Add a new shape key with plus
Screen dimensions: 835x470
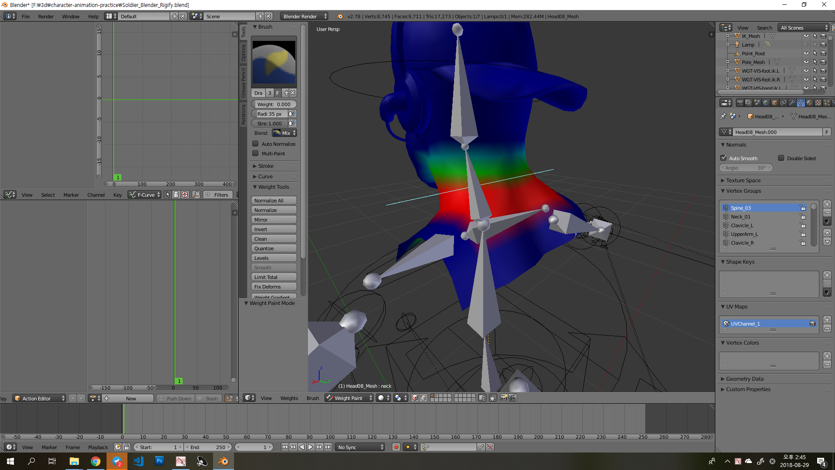point(827,275)
